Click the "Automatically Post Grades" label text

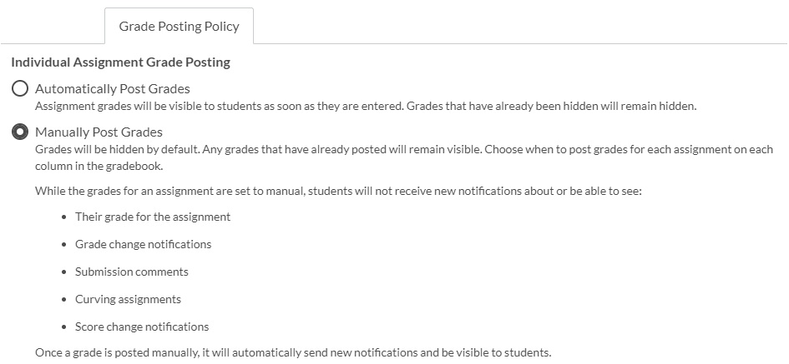coord(113,88)
